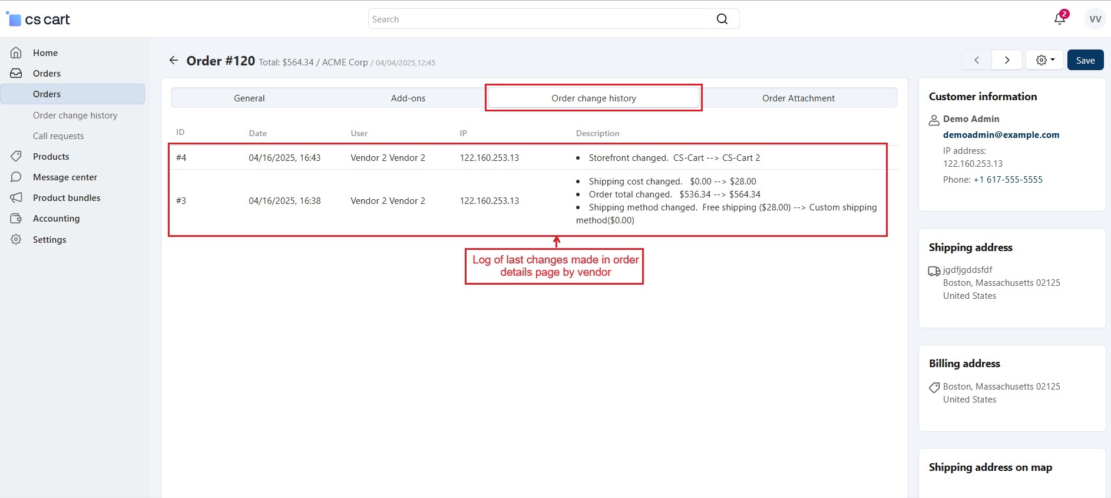Open the notifications bell
This screenshot has height=498, width=1111.
[x=1059, y=19]
